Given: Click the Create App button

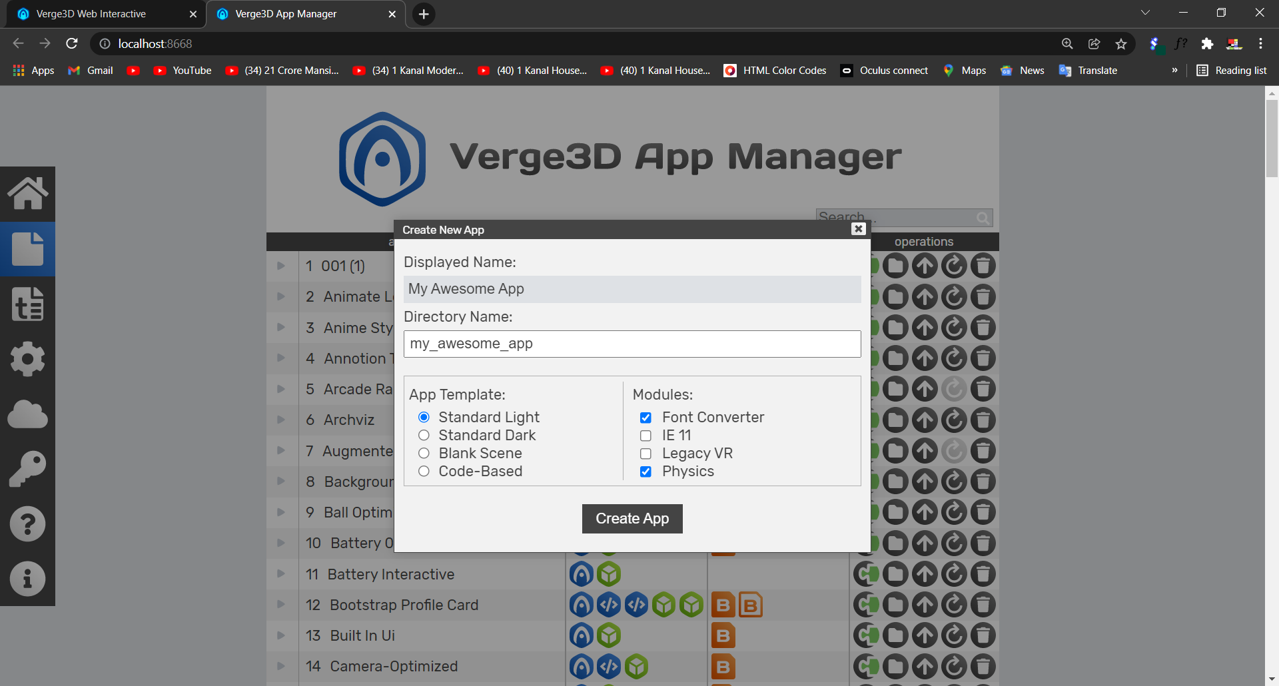Looking at the screenshot, I should [x=632, y=519].
